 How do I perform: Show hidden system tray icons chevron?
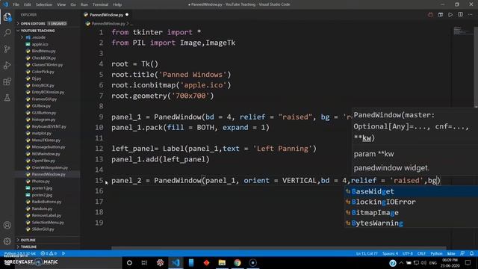tap(401, 262)
